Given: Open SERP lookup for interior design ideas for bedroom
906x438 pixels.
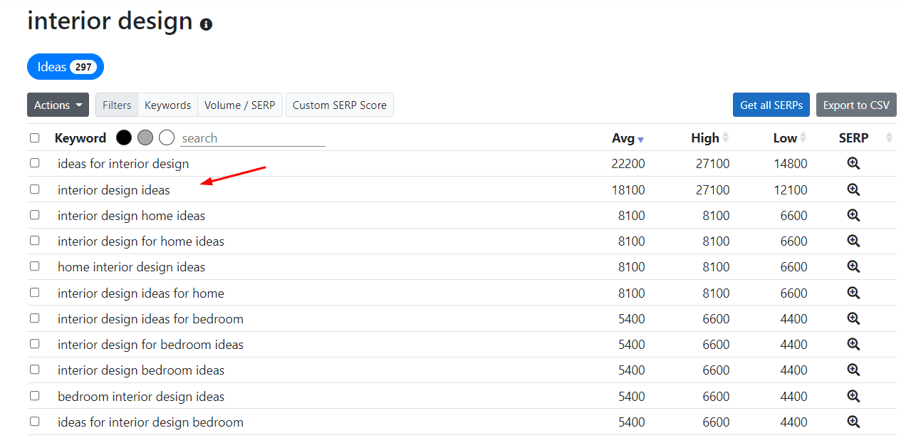Looking at the screenshot, I should click(x=853, y=318).
